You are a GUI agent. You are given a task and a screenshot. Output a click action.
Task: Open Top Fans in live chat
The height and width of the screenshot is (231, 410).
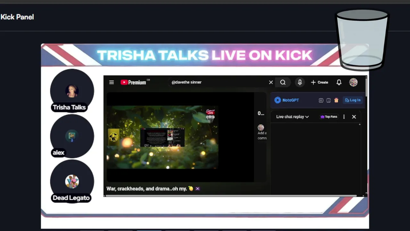coord(329,117)
